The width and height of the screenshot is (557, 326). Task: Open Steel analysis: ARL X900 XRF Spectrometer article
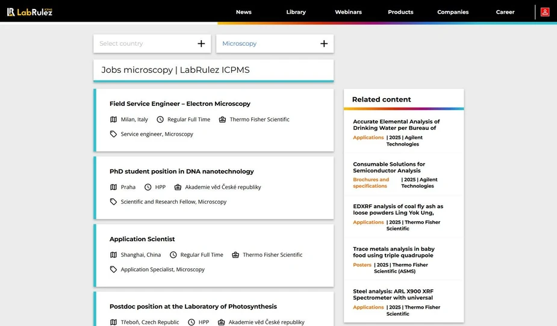393,295
